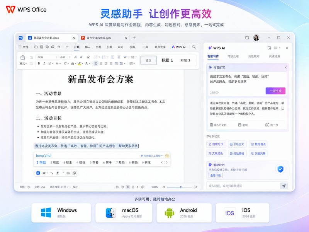
Task: Click the 一键生成 button
Action: (275, 91)
